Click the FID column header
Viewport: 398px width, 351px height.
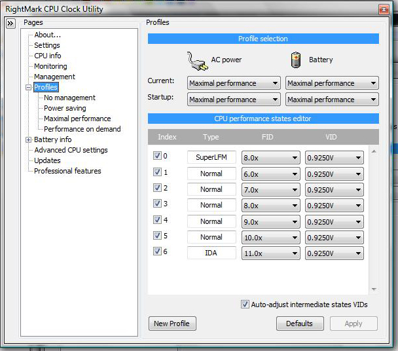coord(268,137)
